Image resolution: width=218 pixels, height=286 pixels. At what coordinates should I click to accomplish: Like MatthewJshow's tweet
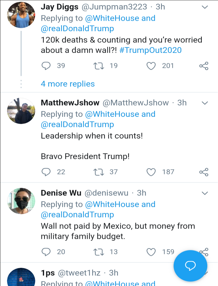[151, 172]
